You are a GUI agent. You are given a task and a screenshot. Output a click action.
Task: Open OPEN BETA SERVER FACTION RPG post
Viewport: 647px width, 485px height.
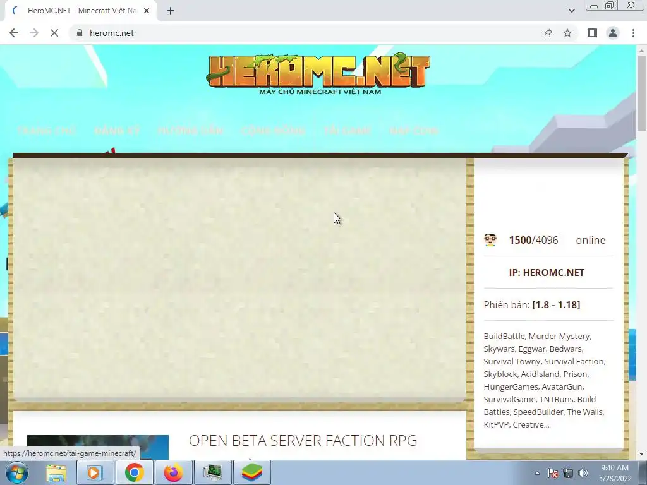(x=303, y=440)
